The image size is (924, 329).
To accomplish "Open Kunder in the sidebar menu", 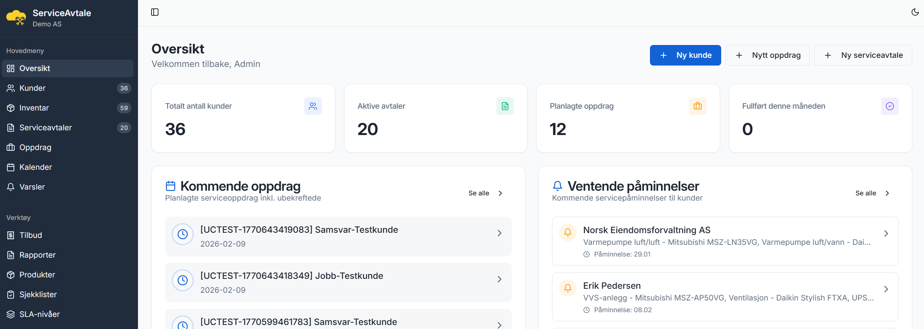I will [x=32, y=88].
